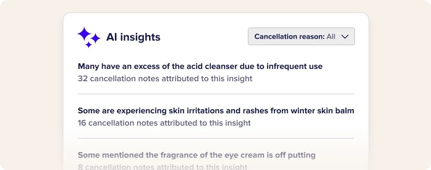Open the winter skin balm rashes insight

point(216,110)
